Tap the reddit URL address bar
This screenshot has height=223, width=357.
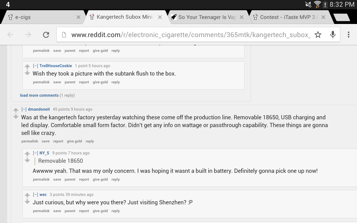[186, 35]
